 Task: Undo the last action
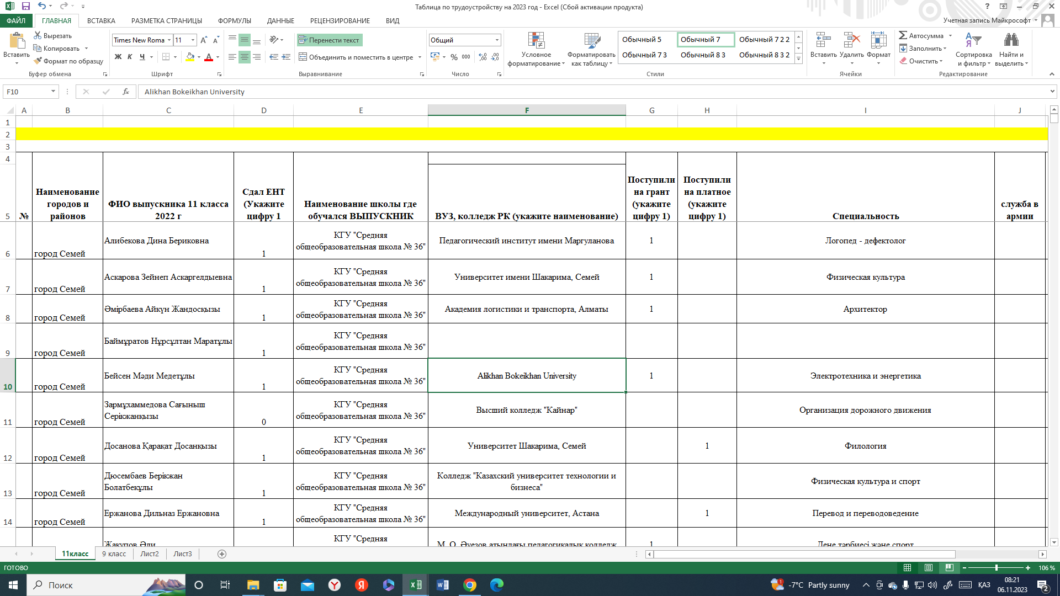click(x=42, y=6)
